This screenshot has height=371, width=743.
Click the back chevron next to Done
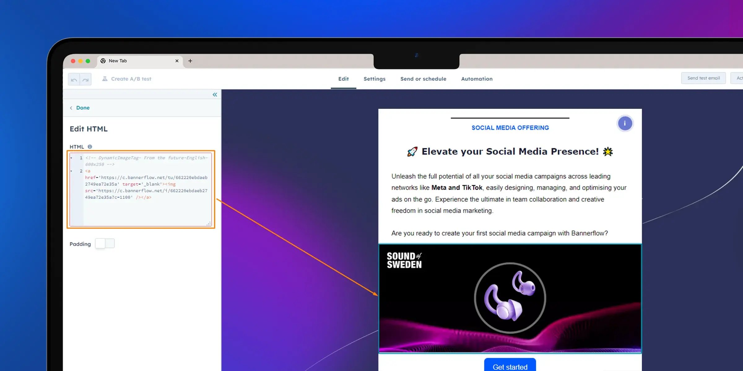coord(71,108)
